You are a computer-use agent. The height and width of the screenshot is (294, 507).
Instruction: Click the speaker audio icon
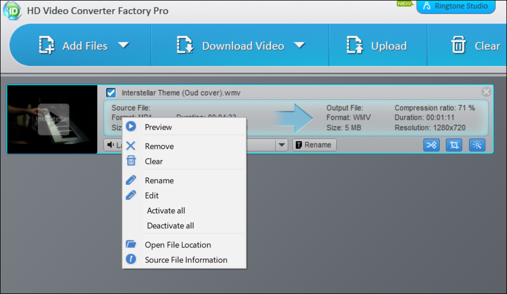pos(111,145)
